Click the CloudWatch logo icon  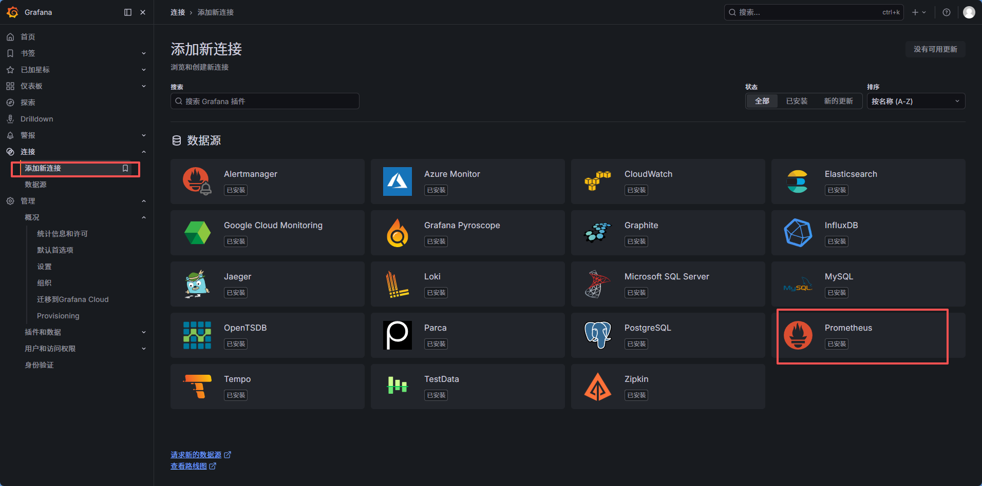(x=598, y=181)
